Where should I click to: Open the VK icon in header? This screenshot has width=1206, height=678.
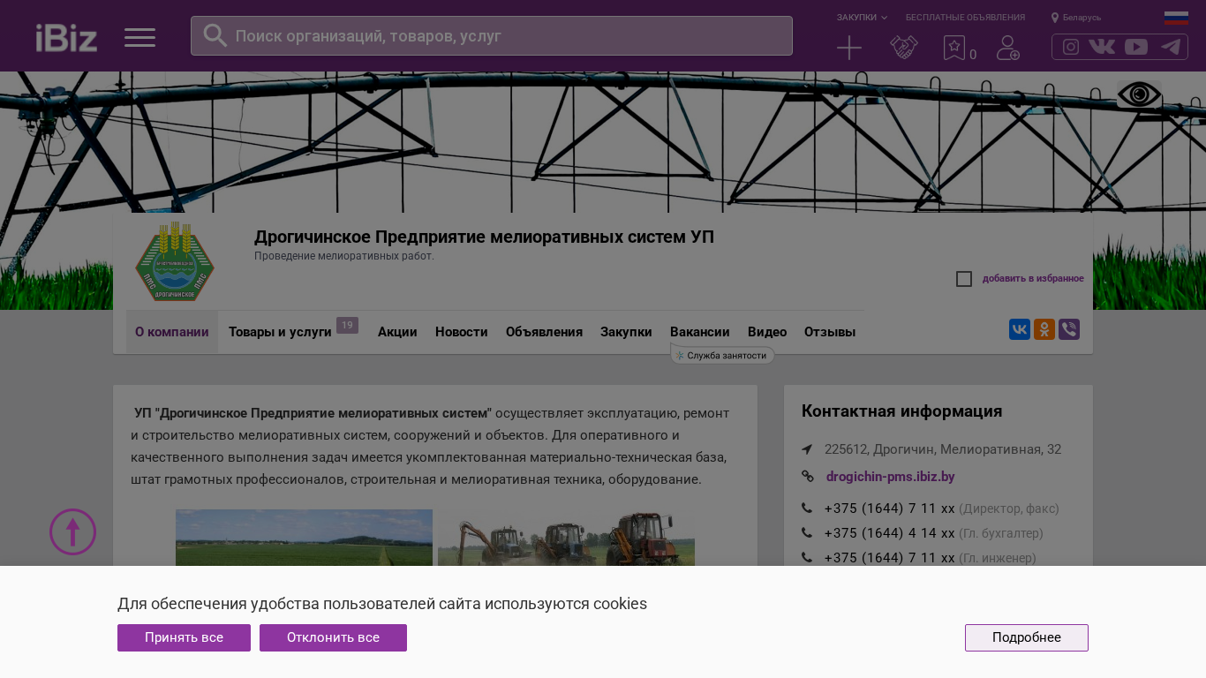[1102, 47]
